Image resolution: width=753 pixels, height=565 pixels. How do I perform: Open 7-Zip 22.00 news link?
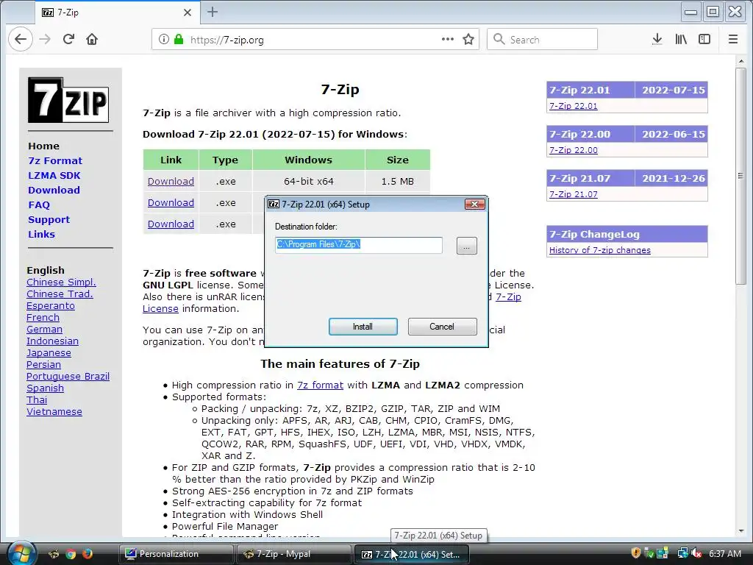click(574, 150)
